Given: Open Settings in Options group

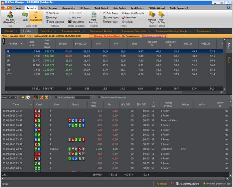Looking at the screenshot, I should click(51, 17).
